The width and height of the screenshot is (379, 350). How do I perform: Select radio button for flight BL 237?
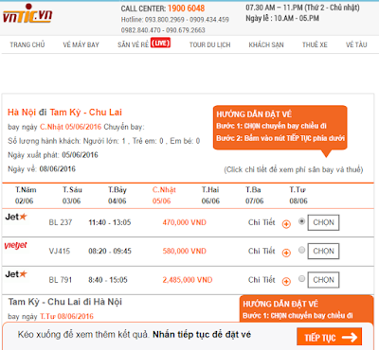(302, 221)
